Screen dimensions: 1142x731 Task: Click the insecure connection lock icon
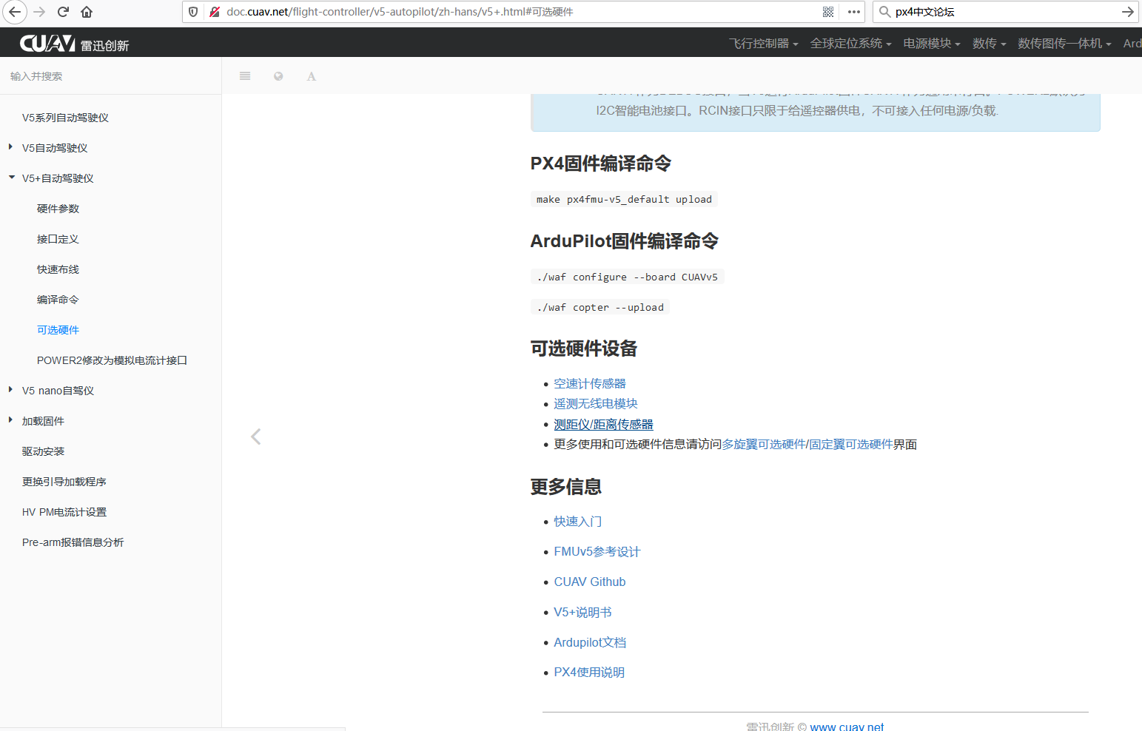coord(215,12)
